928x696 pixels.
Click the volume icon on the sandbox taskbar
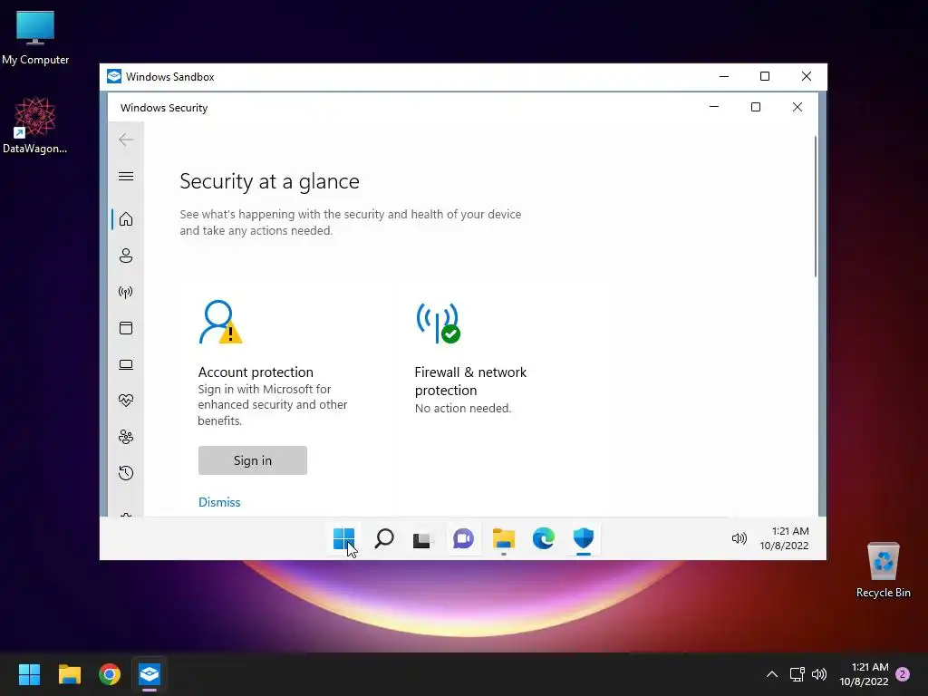pyautogui.click(x=739, y=538)
